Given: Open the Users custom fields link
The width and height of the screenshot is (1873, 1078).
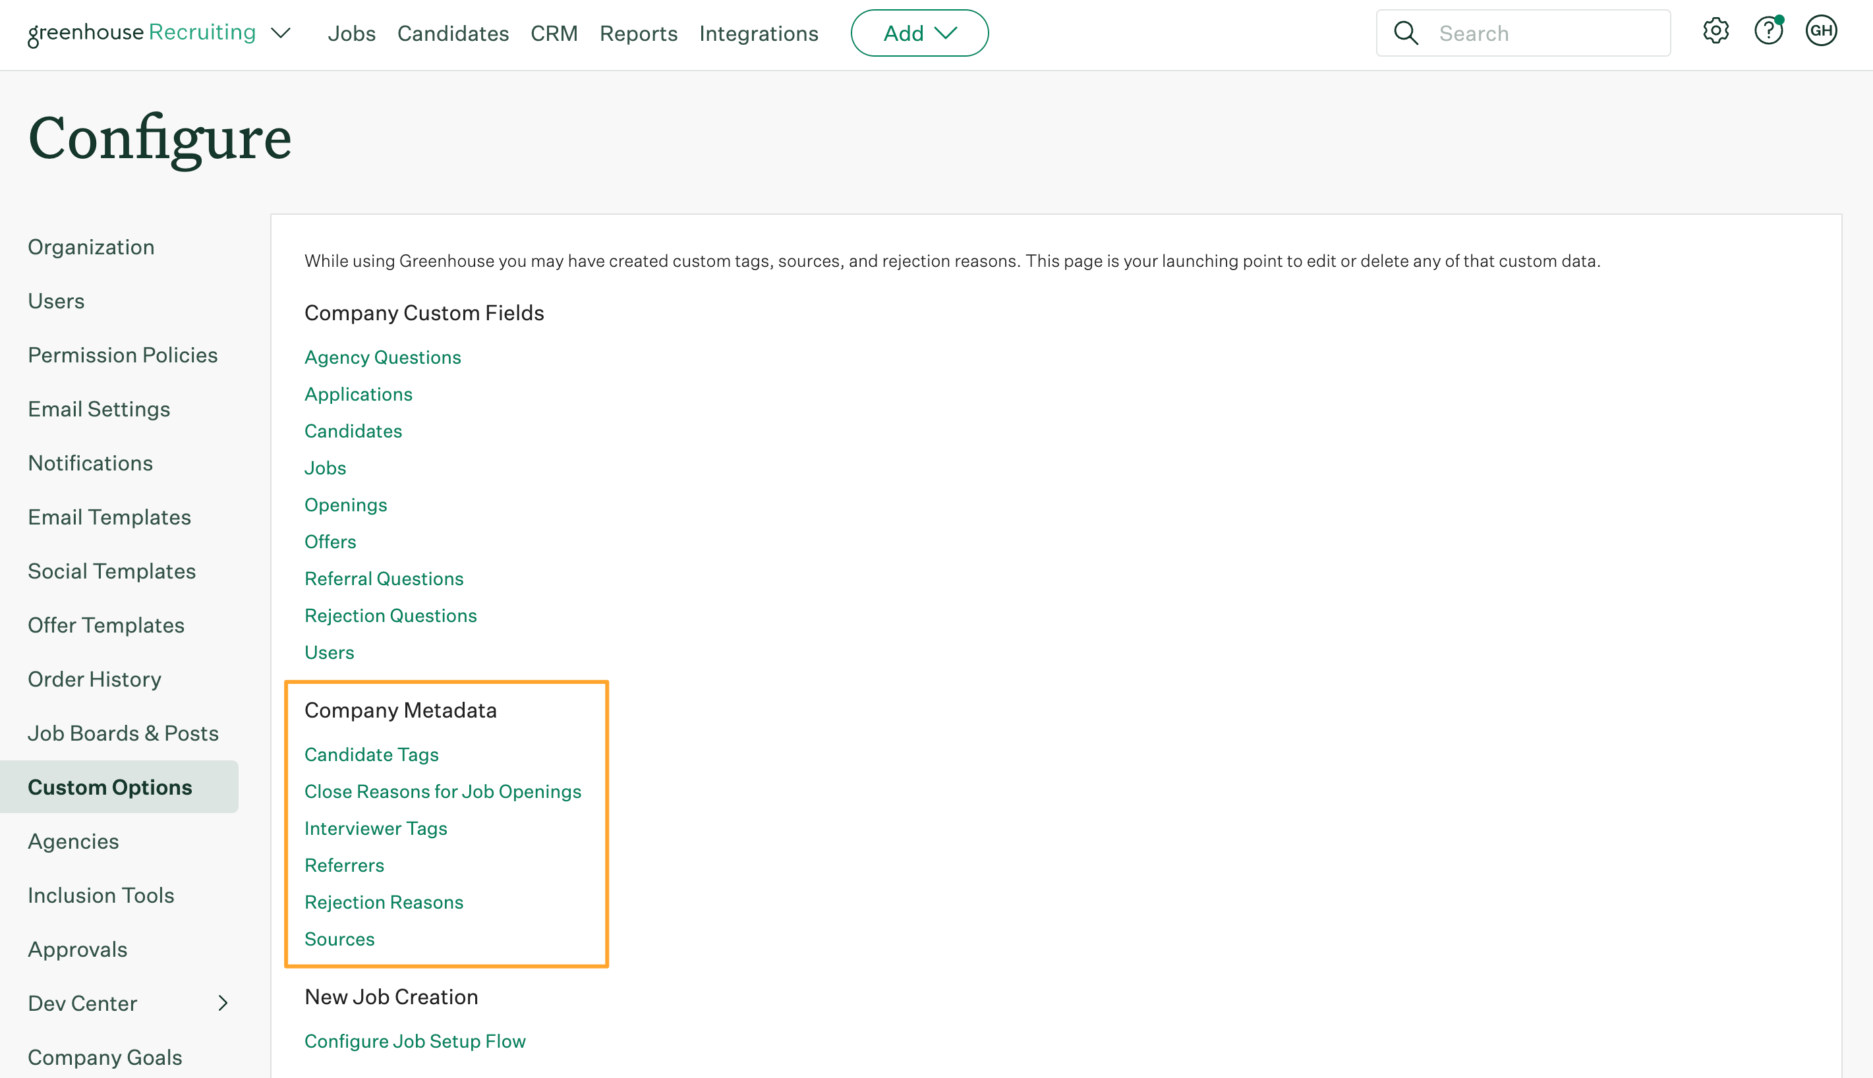Looking at the screenshot, I should point(330,652).
